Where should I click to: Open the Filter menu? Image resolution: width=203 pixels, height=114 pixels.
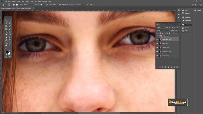(32, 1)
